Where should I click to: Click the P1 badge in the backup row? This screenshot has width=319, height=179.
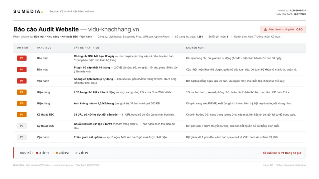22,81
